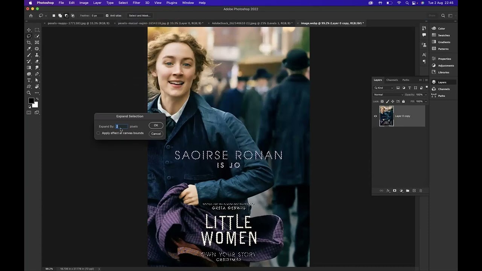The width and height of the screenshot is (482, 271).
Task: Open the Fill slider dropdown arrow
Action: (x=426, y=102)
